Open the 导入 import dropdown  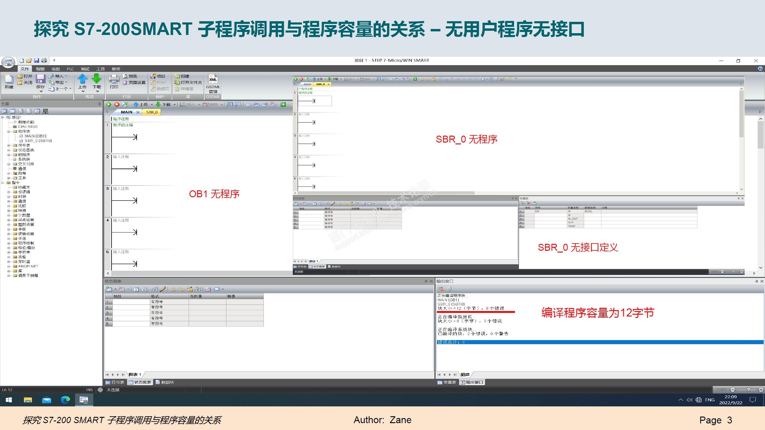point(59,76)
